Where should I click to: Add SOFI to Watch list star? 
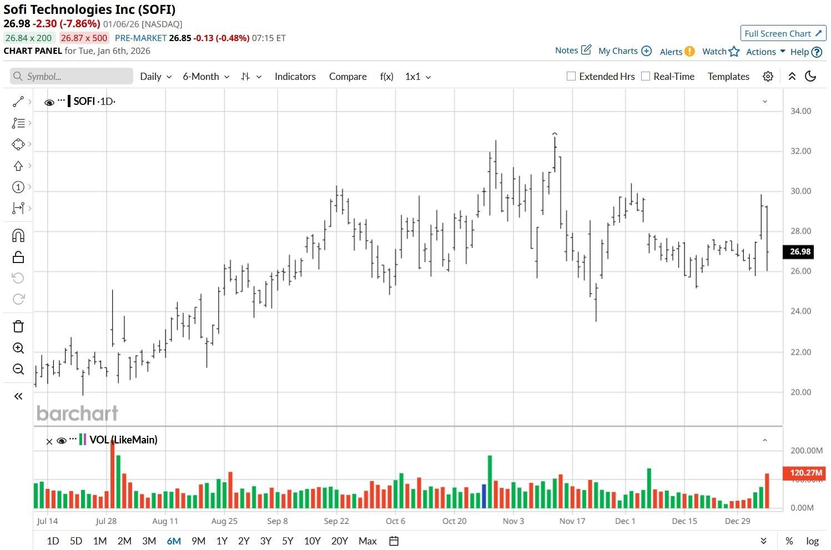coord(734,52)
